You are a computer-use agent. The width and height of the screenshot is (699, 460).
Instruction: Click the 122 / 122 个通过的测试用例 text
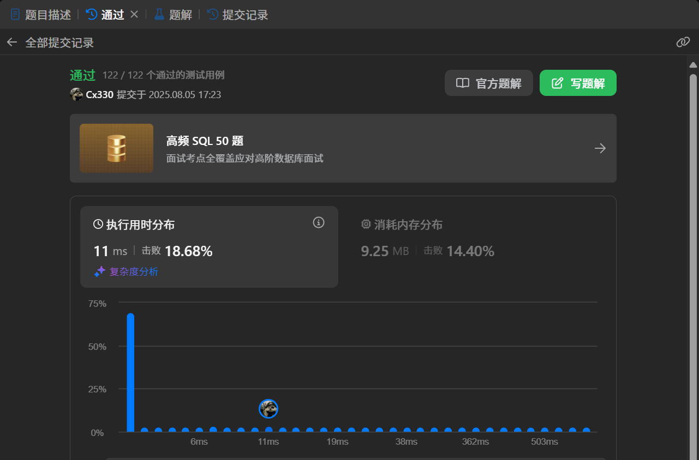163,75
